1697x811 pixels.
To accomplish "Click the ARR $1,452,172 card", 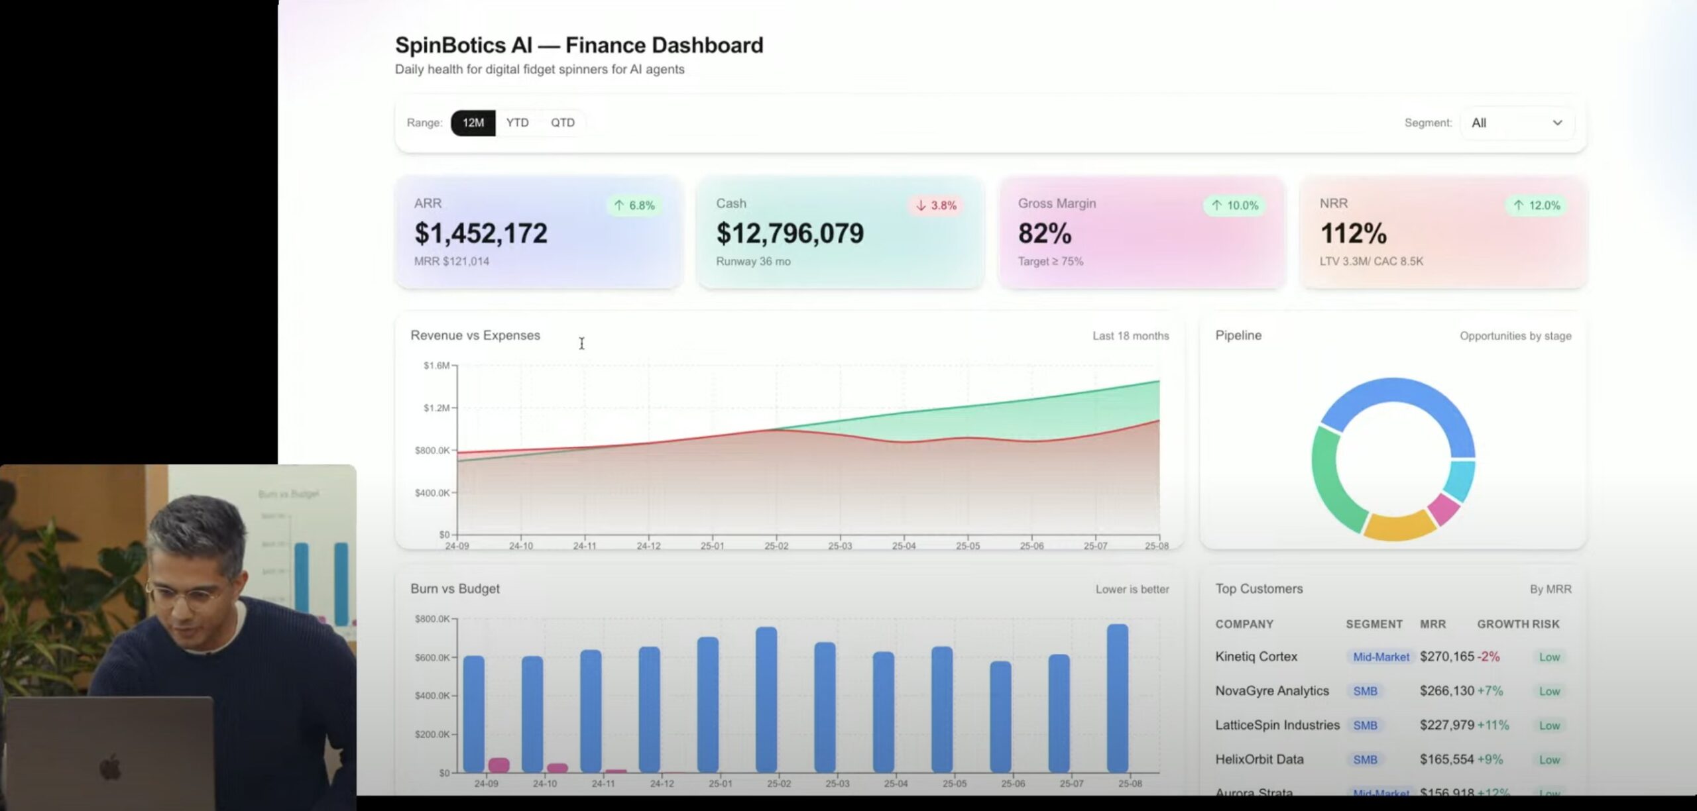I will click(x=538, y=233).
